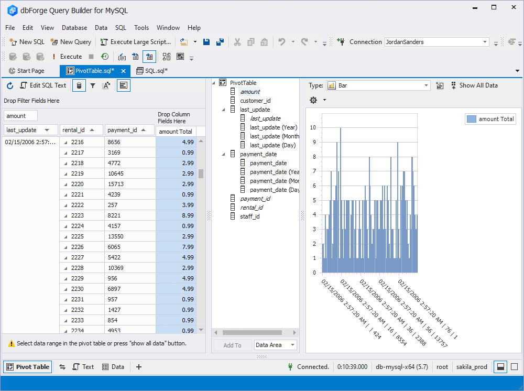The image size is (524, 391).
Task: Click the chart options icon beside Type
Action: [x=440, y=85]
